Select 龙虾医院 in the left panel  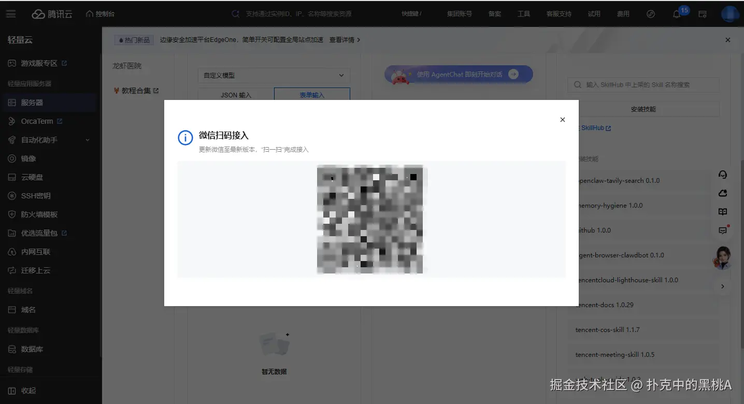(x=127, y=66)
